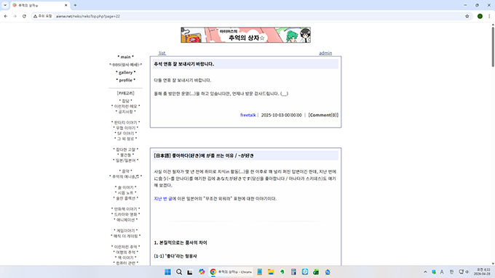Open the SF 이야기 category
Image resolution: width=495 pixels, height=278 pixels.
(126, 134)
